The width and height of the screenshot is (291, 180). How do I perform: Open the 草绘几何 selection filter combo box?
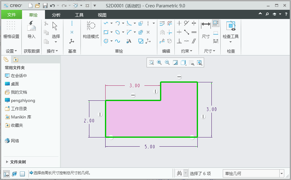click(x=253, y=174)
